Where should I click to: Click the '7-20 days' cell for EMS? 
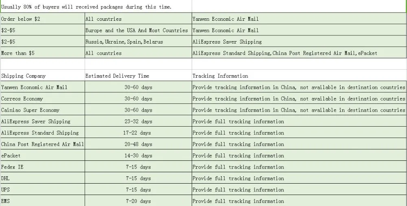click(138, 201)
